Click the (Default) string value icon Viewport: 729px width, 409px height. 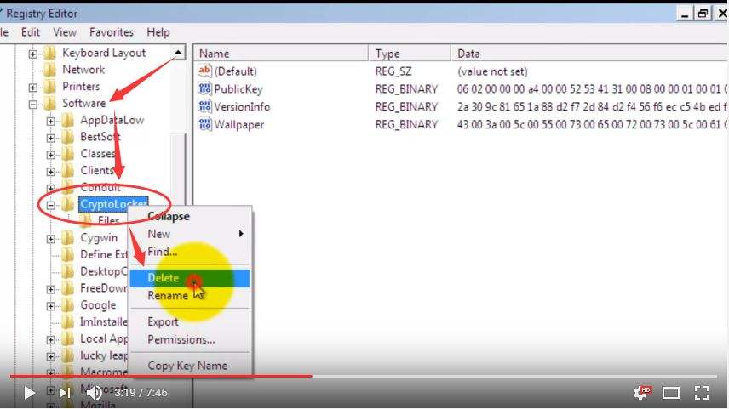[x=204, y=71]
